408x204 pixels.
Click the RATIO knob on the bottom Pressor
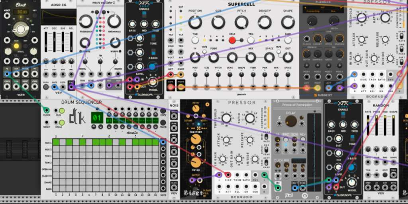pyautogui.click(x=249, y=119)
